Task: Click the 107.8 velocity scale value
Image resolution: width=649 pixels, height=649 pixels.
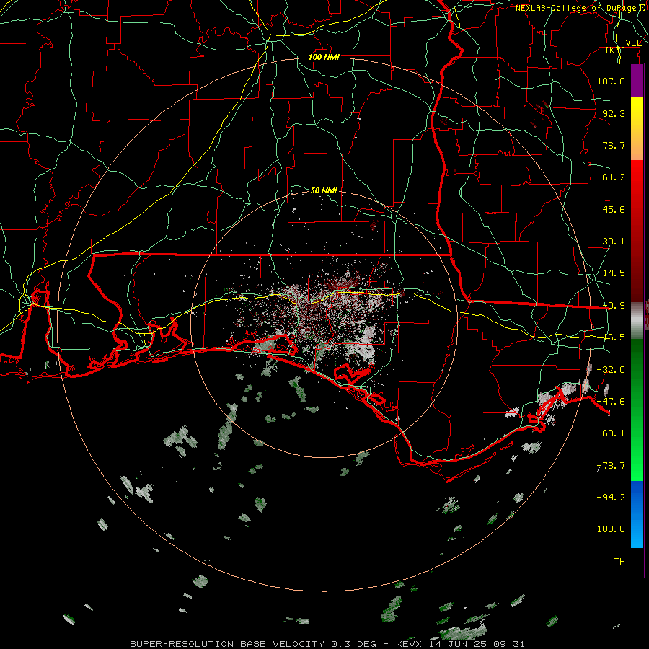Action: [611, 81]
